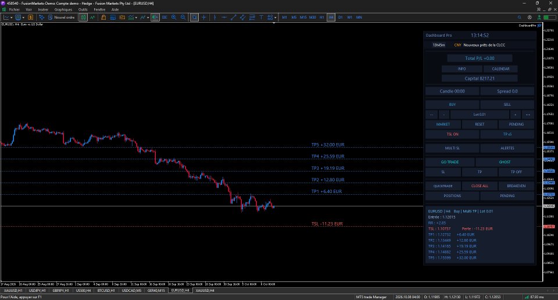This screenshot has width=558, height=300.
Task: Open the Fichier menu
Action: (14, 10)
